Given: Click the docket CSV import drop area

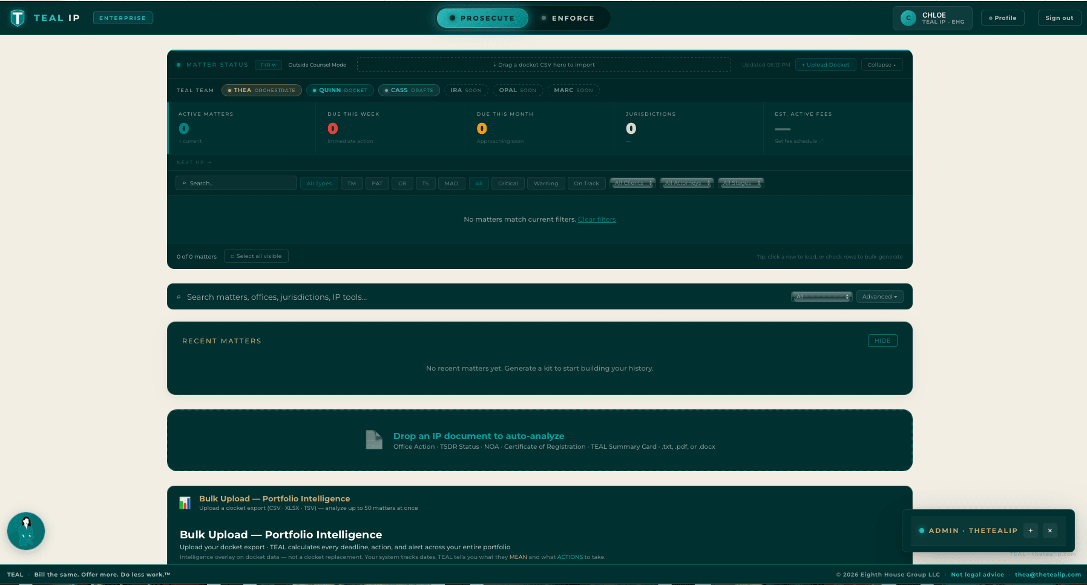Looking at the screenshot, I should tap(544, 65).
